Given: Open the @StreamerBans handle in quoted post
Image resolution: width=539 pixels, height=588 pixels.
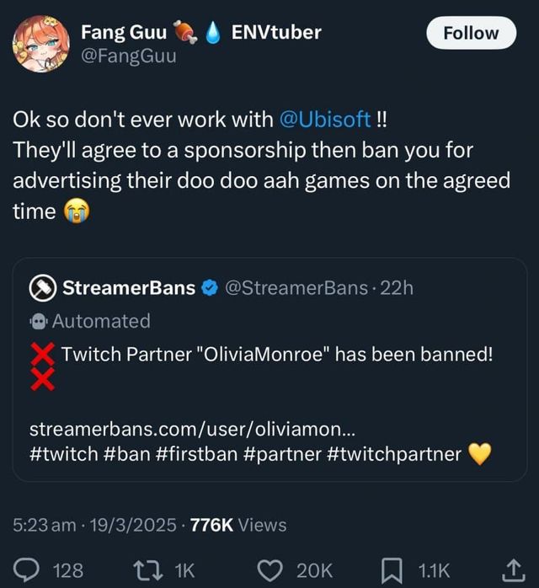Looking at the screenshot, I should (x=294, y=288).
